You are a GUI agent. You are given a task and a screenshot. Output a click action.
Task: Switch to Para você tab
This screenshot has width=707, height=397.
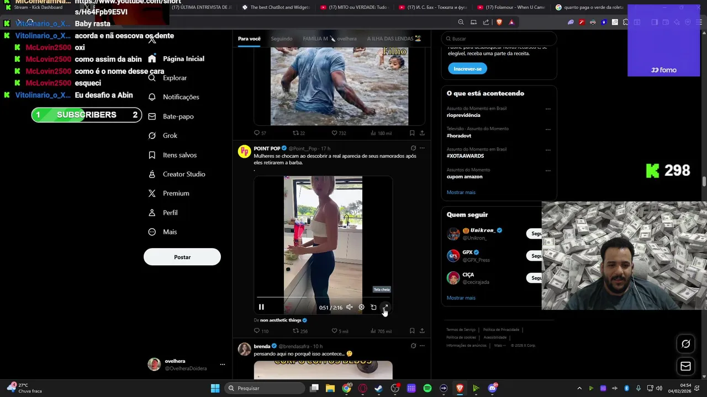pyautogui.click(x=249, y=39)
